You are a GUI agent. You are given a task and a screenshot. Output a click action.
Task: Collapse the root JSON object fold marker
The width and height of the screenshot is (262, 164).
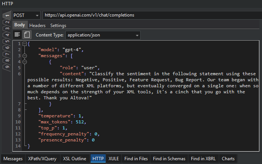click(25, 44)
